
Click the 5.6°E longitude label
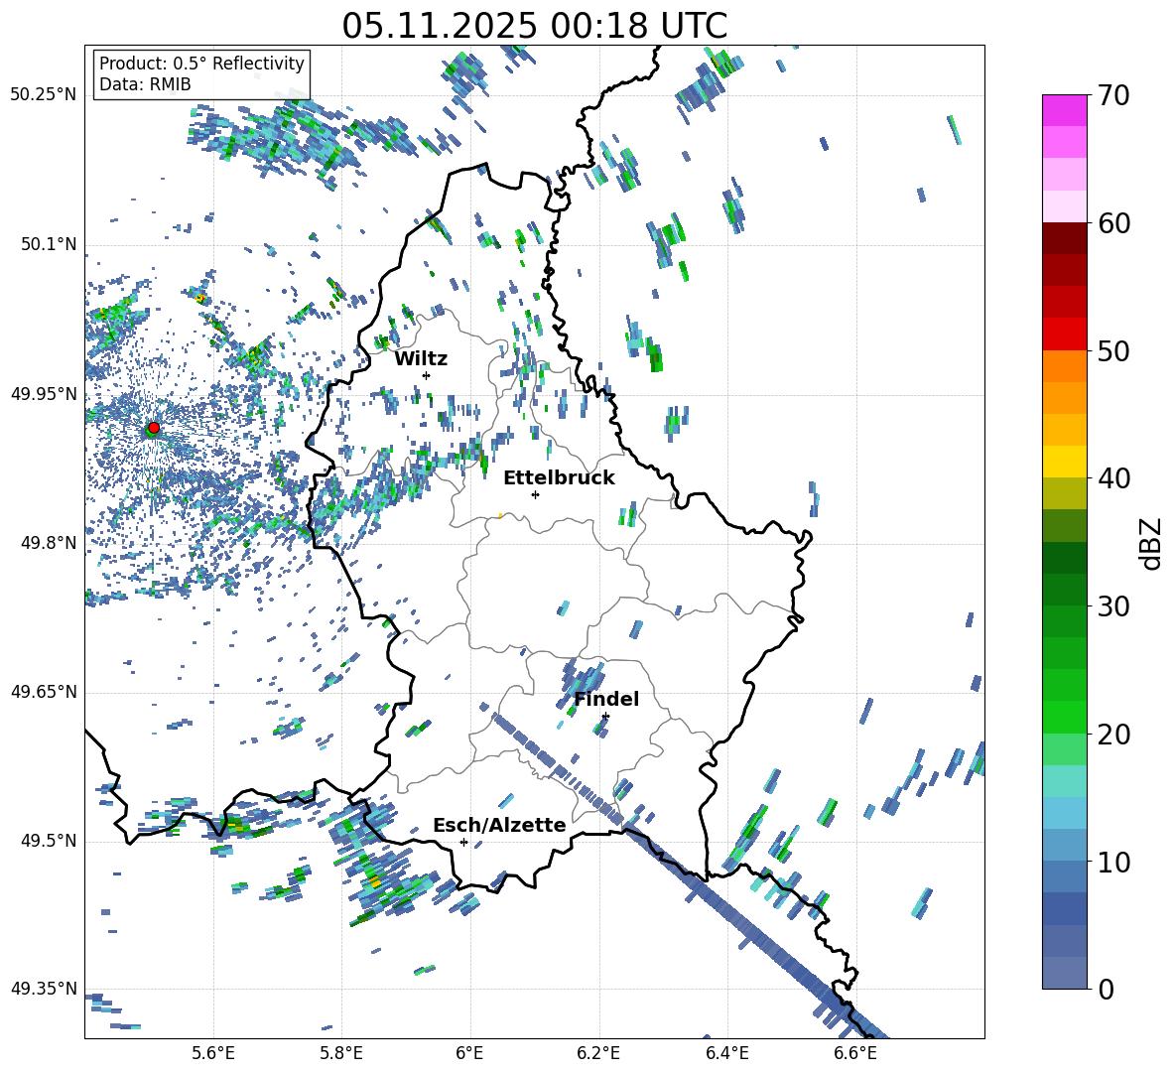click(213, 1053)
